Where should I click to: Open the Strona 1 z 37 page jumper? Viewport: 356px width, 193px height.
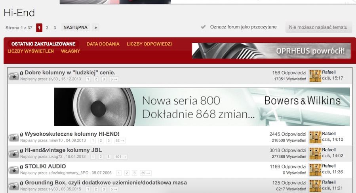coord(19,28)
